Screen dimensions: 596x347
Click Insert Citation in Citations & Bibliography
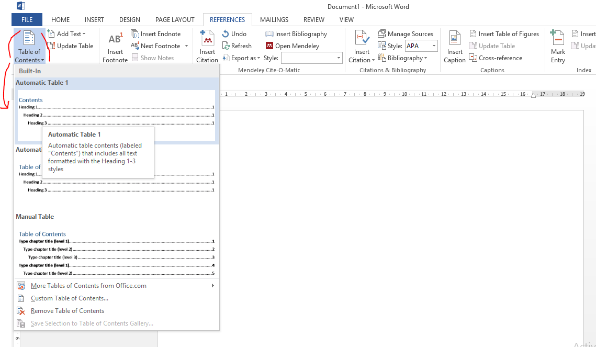coord(362,47)
